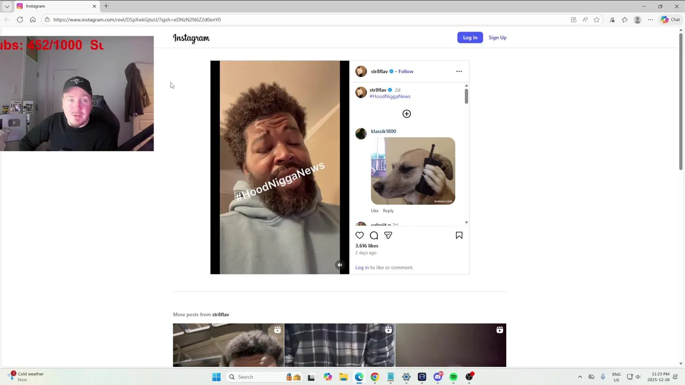685x385 pixels.
Task: Open str8flav's profile picture in the post header
Action: pos(361,71)
